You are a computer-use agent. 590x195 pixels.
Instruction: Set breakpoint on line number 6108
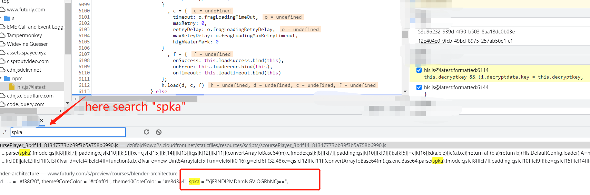[x=84, y=60]
